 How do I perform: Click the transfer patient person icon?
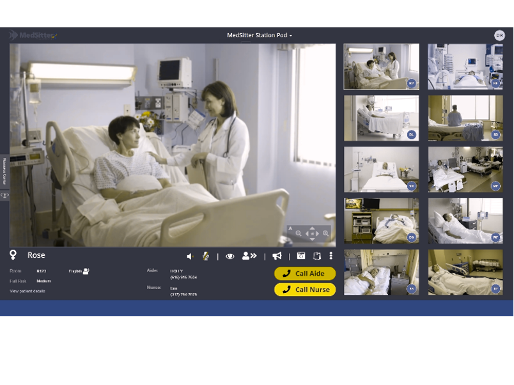coord(249,256)
